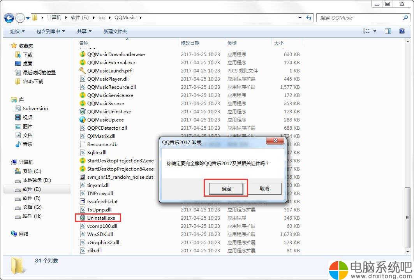Click QQMusicDownloader.exe file icon

click(x=83, y=54)
